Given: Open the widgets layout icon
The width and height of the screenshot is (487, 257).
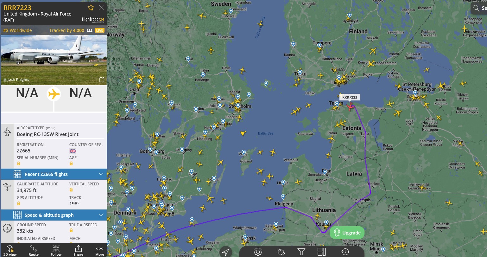Looking at the screenshot, I should 322,252.
